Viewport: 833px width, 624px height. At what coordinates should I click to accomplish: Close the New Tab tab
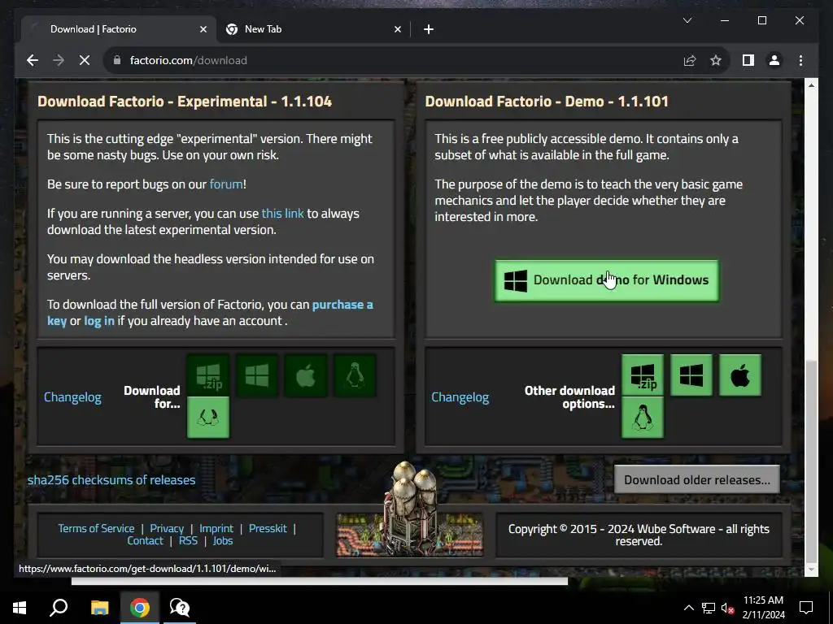(397, 30)
